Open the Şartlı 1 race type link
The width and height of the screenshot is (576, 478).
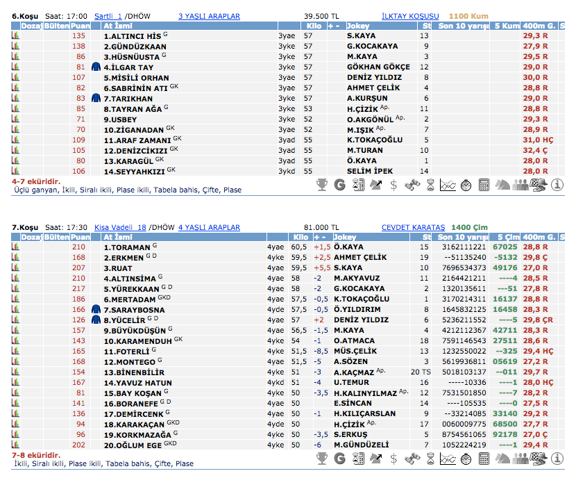[108, 16]
